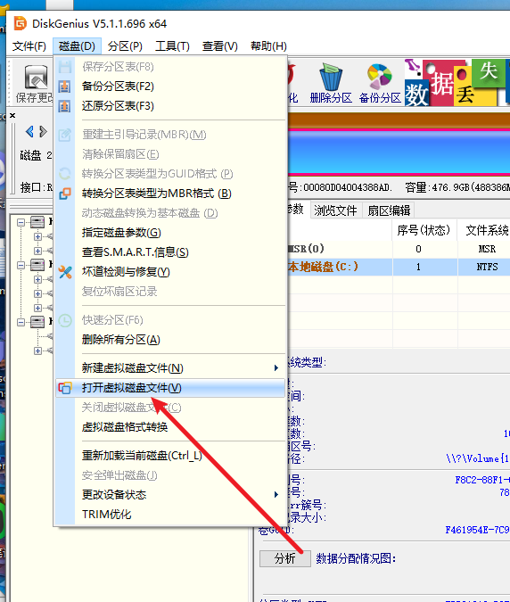Open 查看S.M.A.R.T.信息(S)

pos(170,252)
